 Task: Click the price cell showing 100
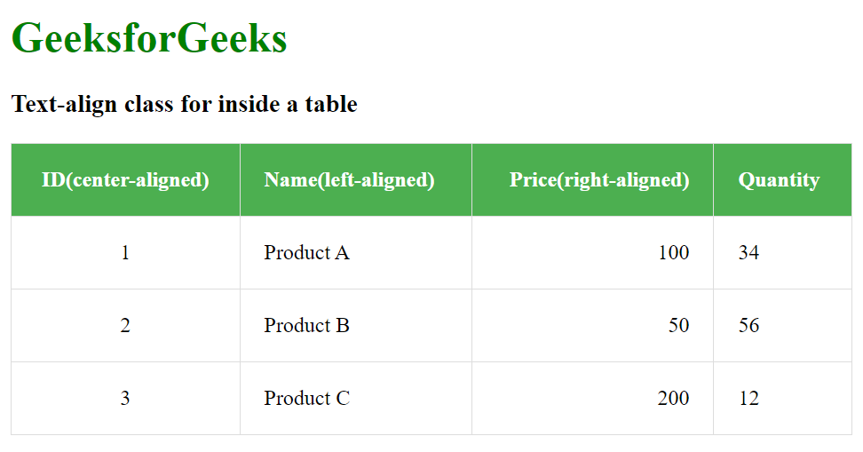tap(673, 253)
